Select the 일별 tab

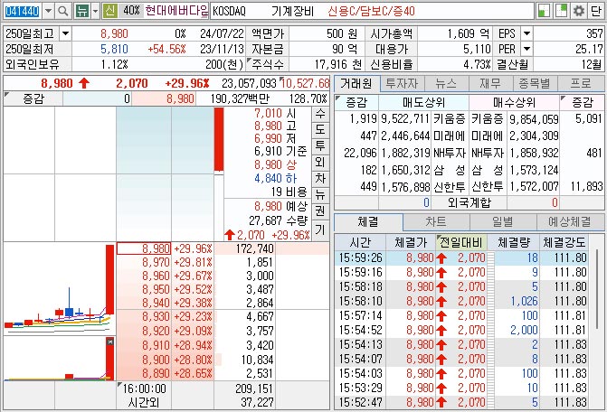pyautogui.click(x=502, y=222)
